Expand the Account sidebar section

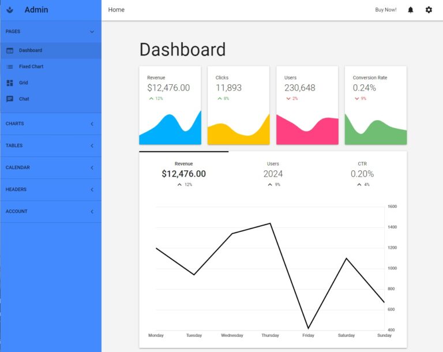click(x=92, y=211)
